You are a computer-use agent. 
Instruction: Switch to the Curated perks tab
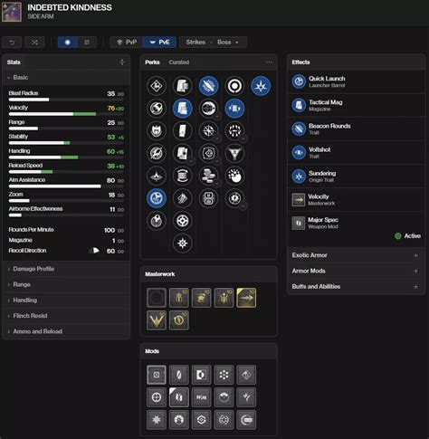pos(179,62)
